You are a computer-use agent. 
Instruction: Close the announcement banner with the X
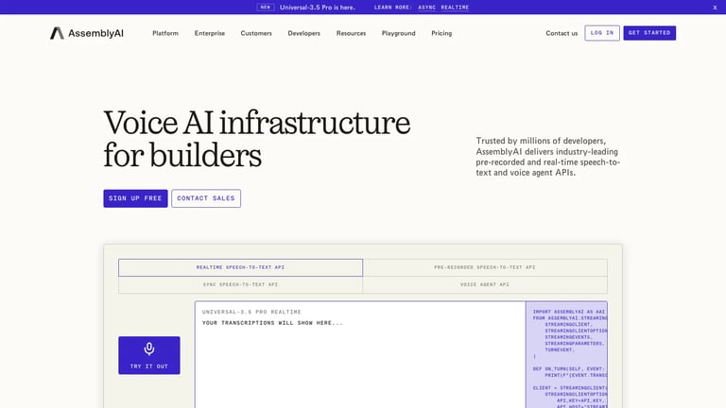tap(715, 8)
